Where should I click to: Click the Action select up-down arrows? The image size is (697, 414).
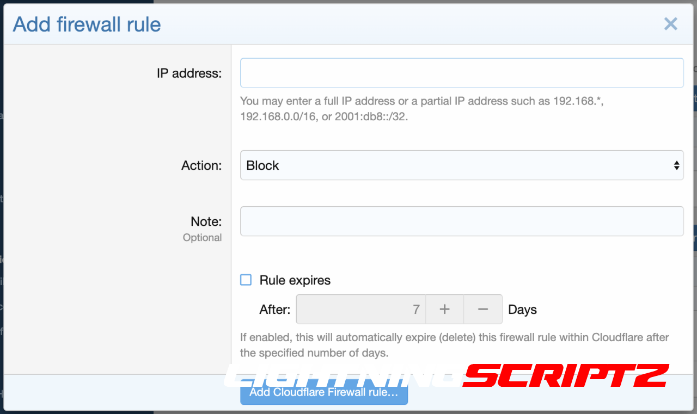tap(676, 165)
